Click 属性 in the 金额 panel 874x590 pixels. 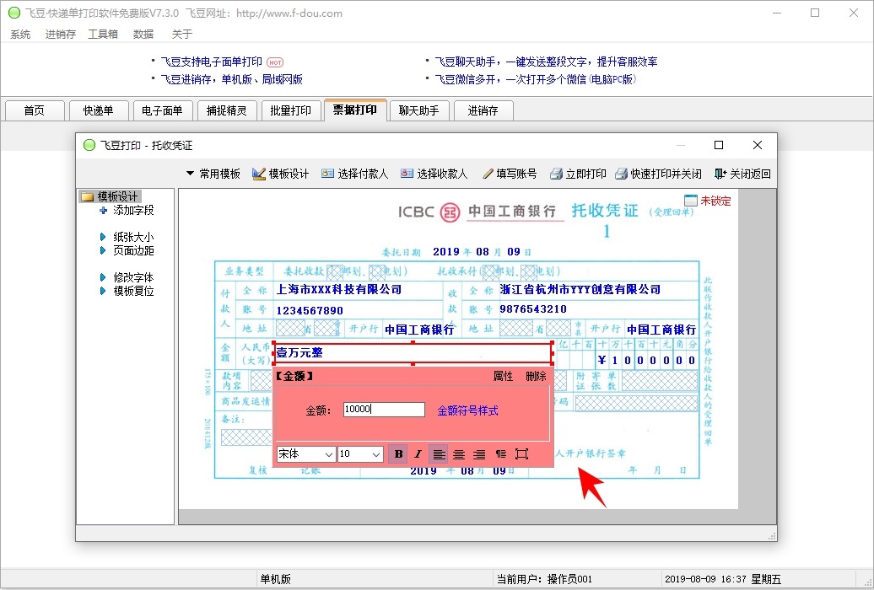(503, 377)
